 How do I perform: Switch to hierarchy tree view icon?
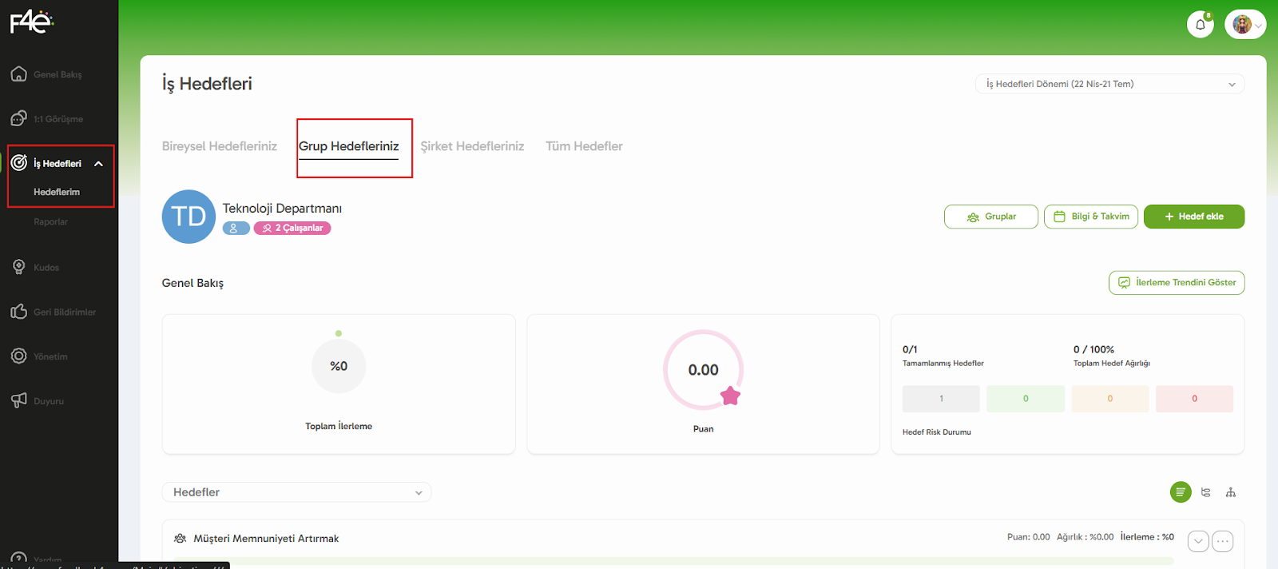pyautogui.click(x=1230, y=492)
